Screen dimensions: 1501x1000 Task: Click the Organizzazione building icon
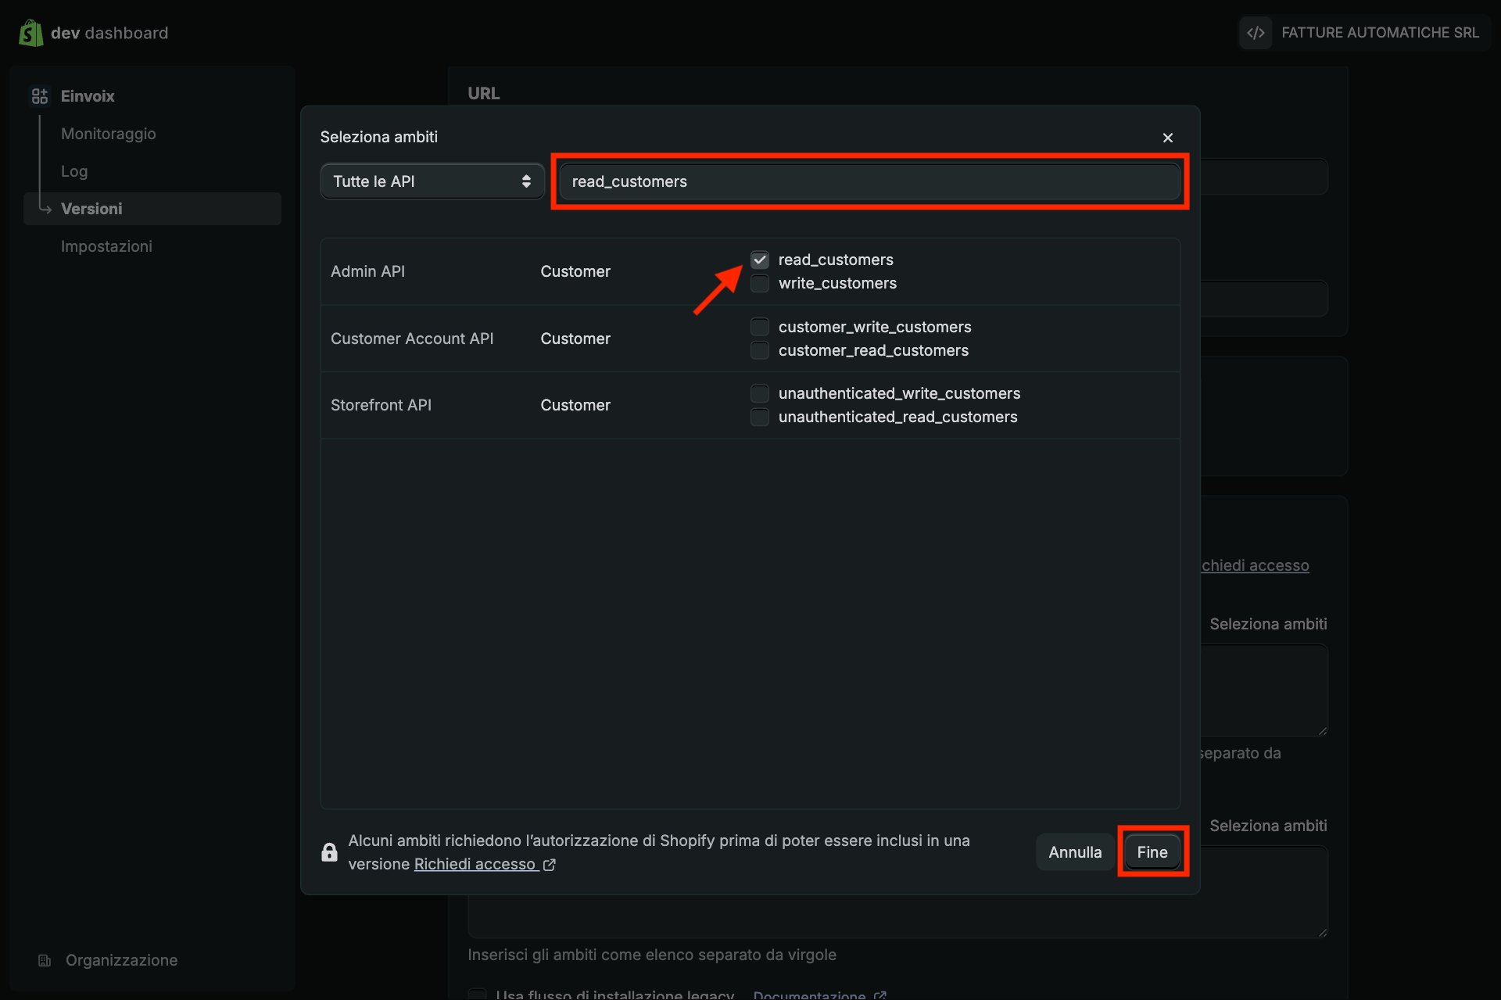pos(45,960)
